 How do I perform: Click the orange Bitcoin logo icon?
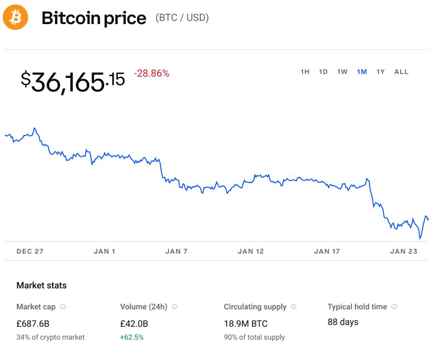pyautogui.click(x=15, y=18)
